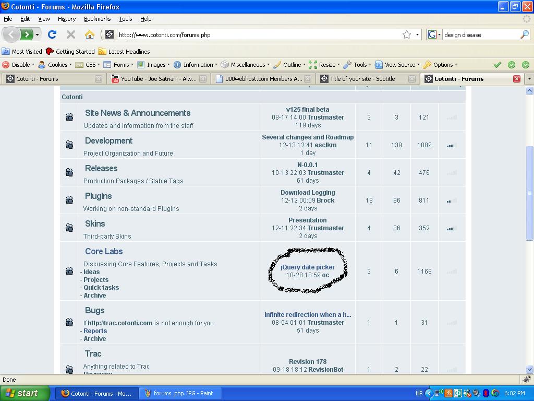Click the Reload page icon

point(52,34)
